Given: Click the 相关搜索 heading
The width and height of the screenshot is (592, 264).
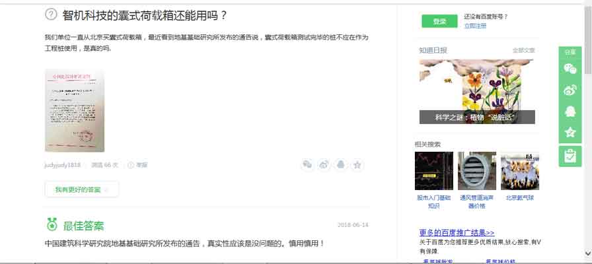Looking at the screenshot, I should click(427, 144).
